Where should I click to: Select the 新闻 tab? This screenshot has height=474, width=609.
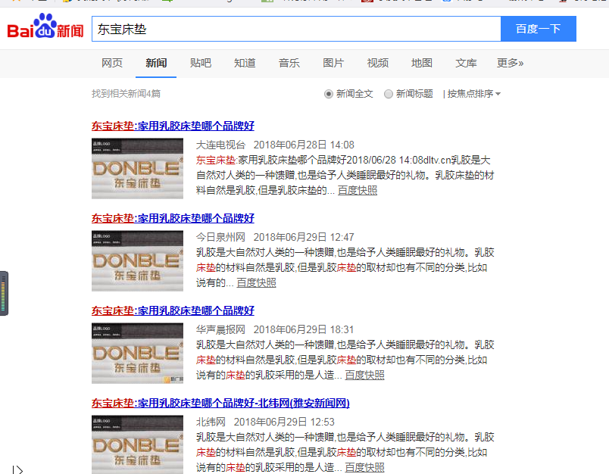click(156, 63)
